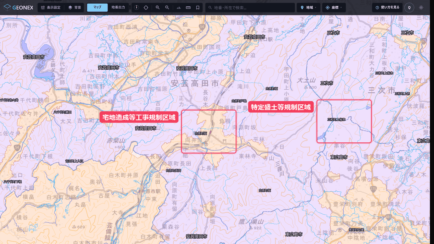
Task: Toggle the terrain mountain icon
Action: [179, 7]
